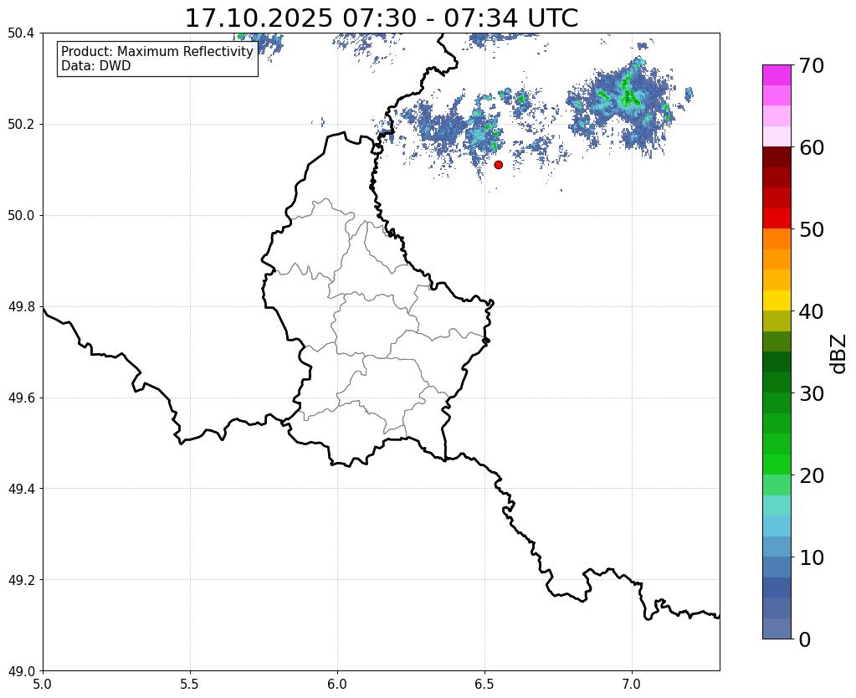Click the colorbar tick label 70
The image size is (856, 698).
(x=812, y=65)
